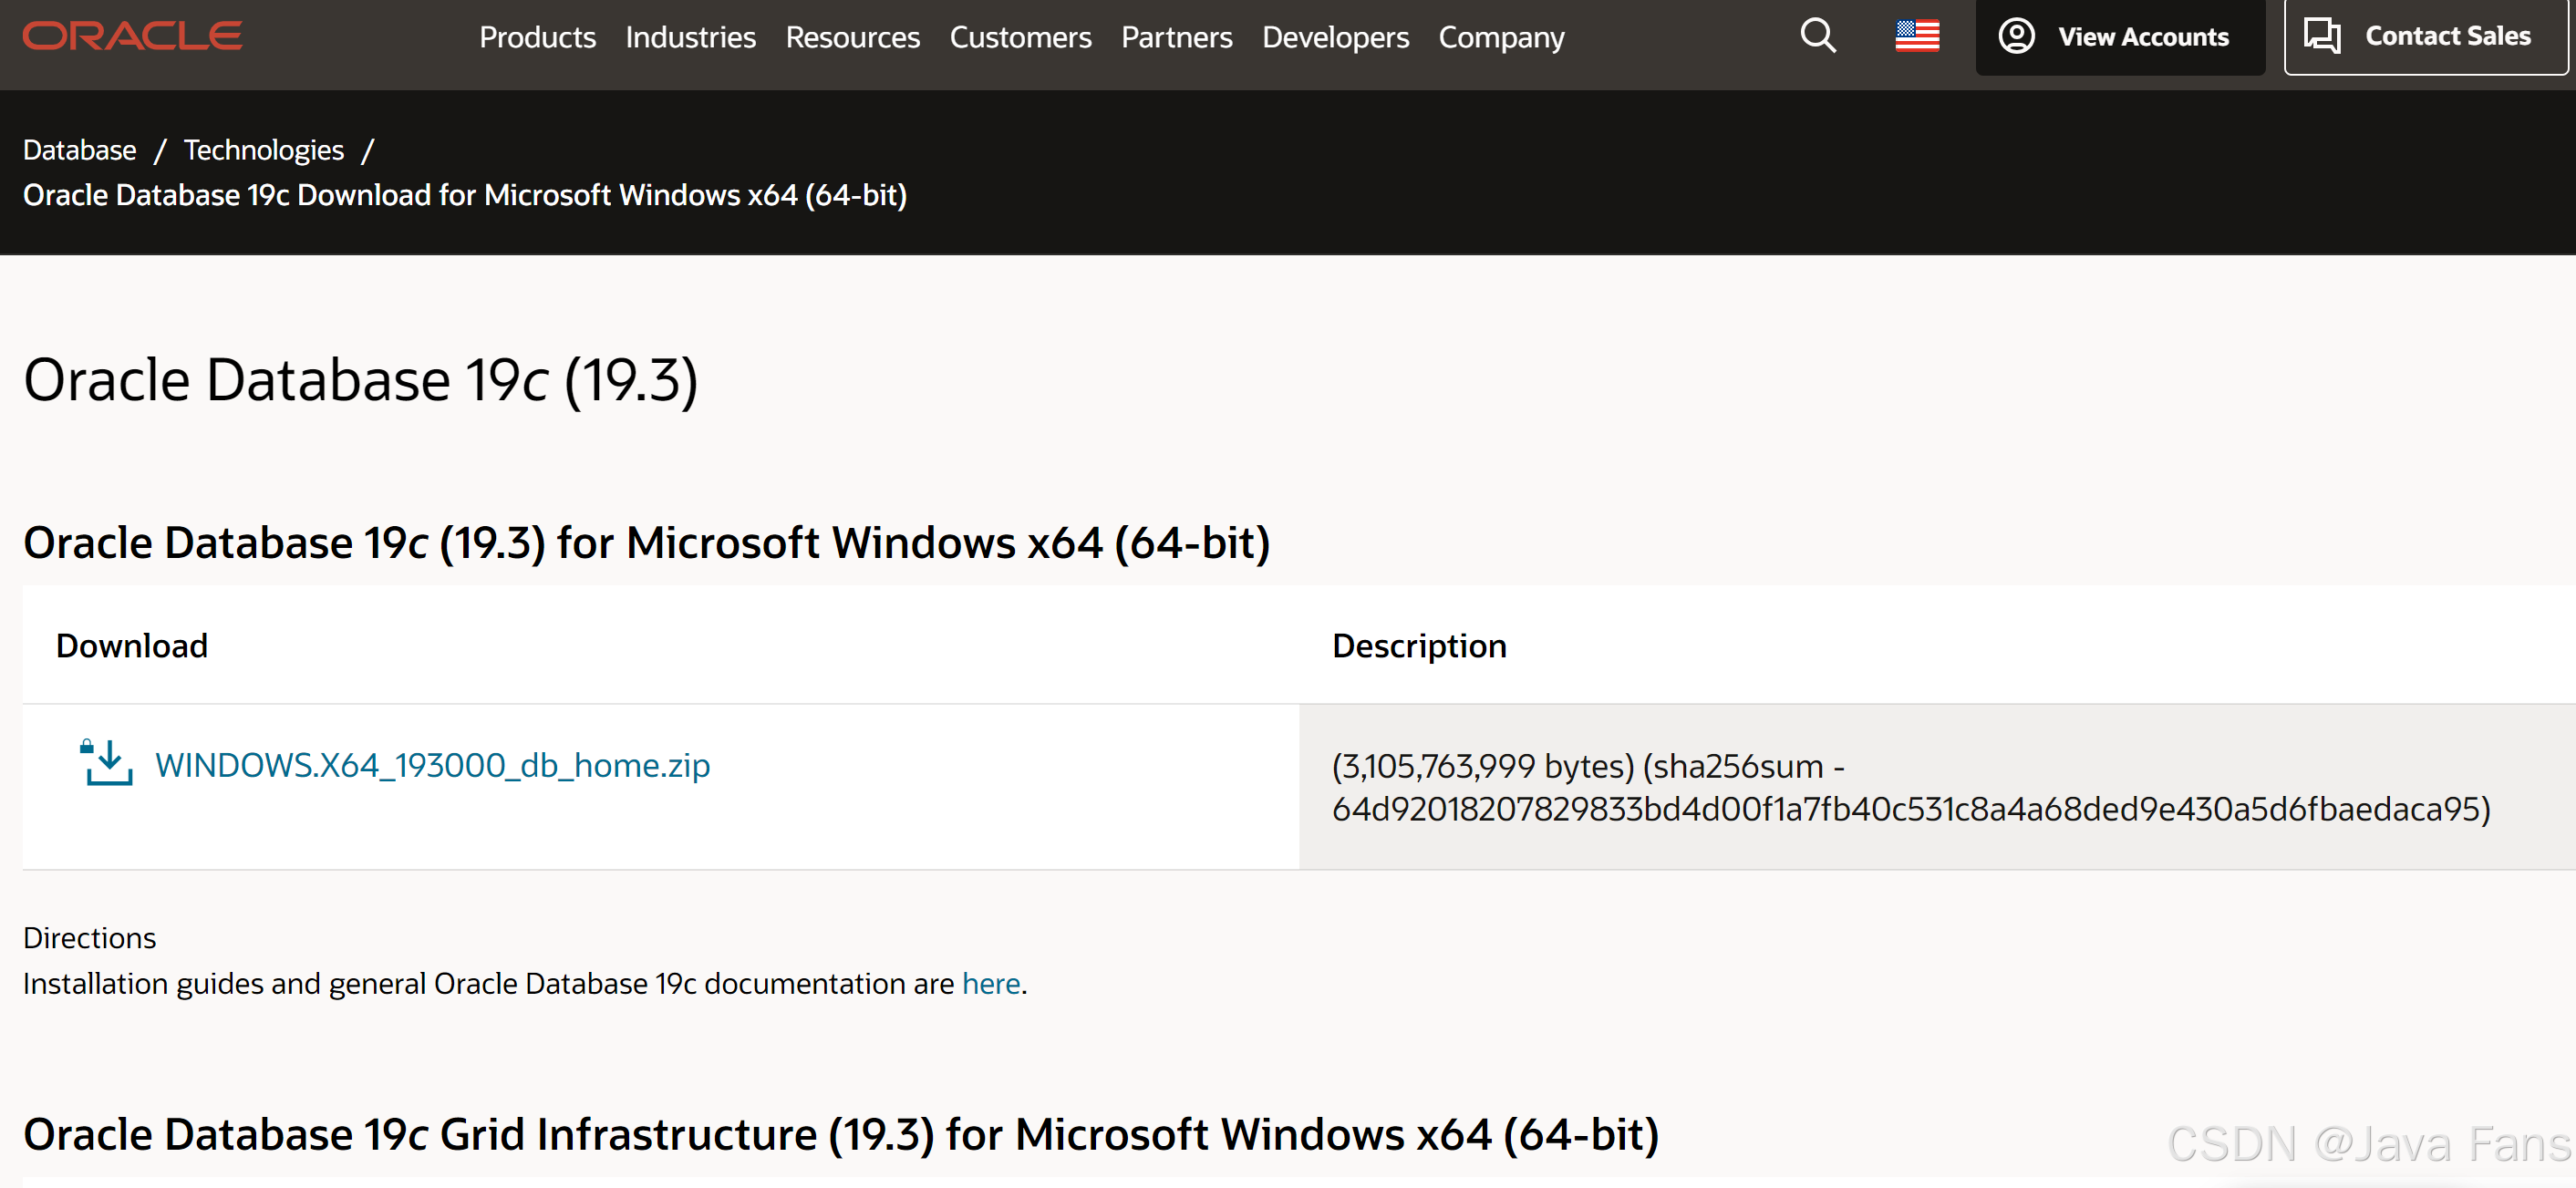Go to the Database breadcrumb link

click(80, 150)
